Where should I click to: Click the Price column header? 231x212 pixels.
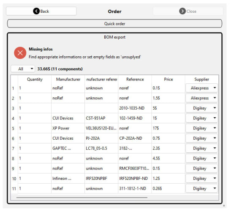[x=168, y=79]
